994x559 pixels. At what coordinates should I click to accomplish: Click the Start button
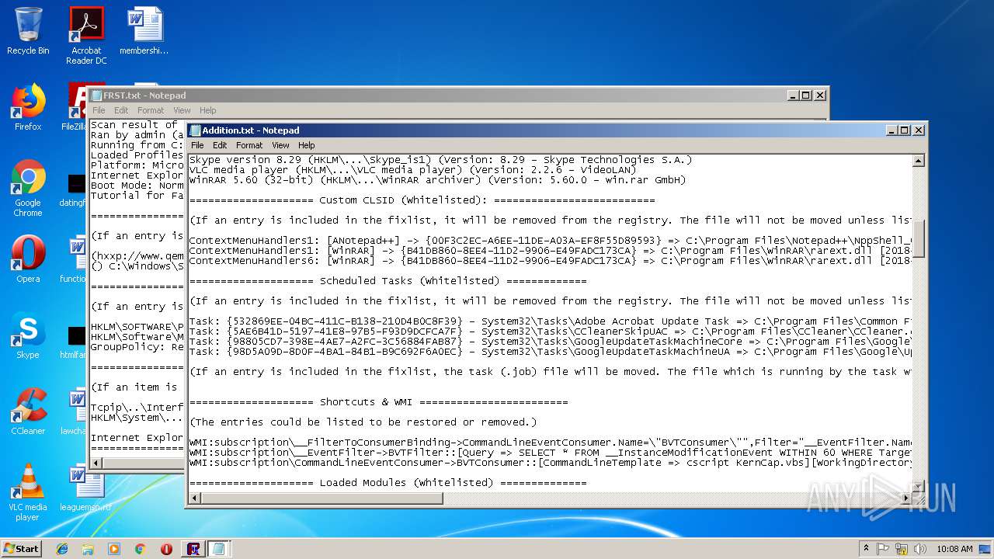22,549
